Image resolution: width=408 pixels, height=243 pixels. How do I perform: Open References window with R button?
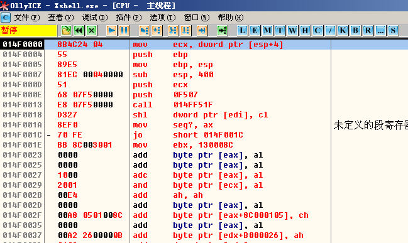368,31
